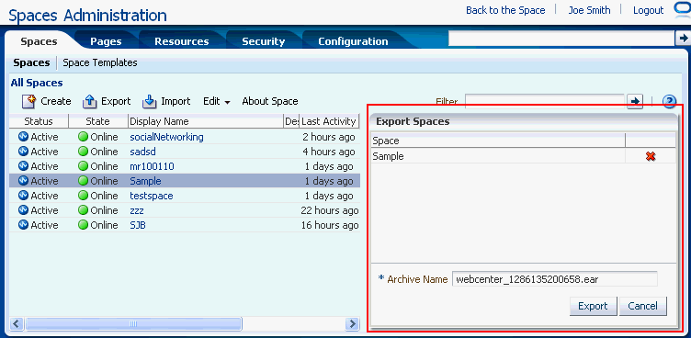
Task: Open the SJB space link
Action: tap(138, 225)
